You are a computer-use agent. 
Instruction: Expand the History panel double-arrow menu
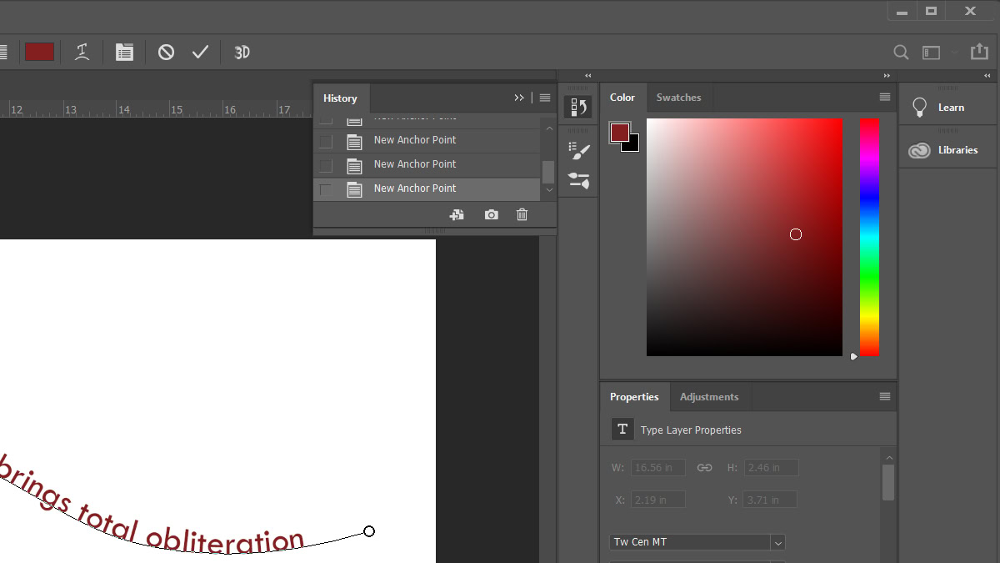(x=519, y=98)
